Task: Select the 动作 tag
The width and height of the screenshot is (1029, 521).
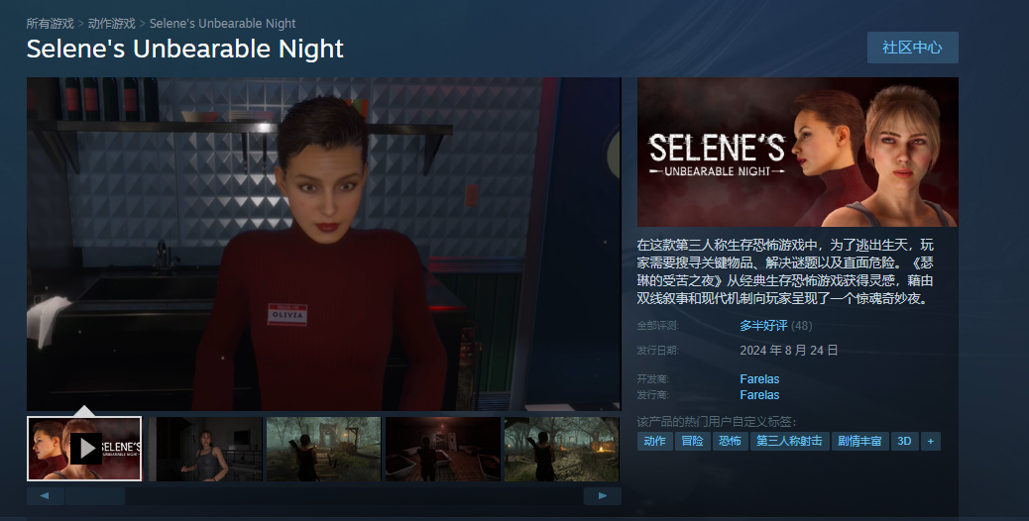Action: click(655, 441)
